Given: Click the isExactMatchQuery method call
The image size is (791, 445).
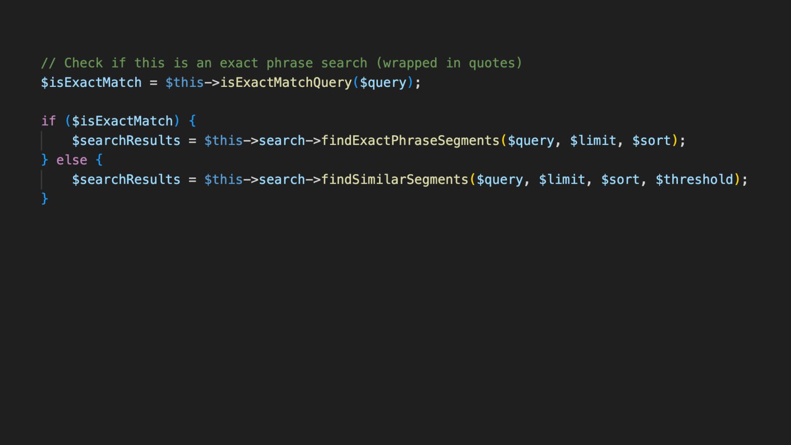Looking at the screenshot, I should (x=286, y=82).
